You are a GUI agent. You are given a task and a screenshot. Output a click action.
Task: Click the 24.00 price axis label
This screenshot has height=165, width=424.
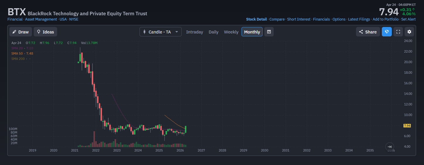click(408, 41)
